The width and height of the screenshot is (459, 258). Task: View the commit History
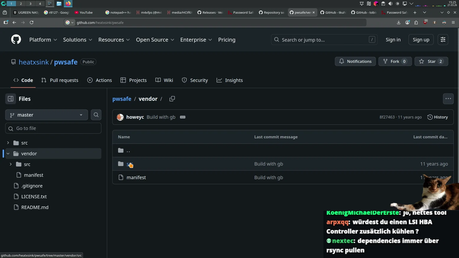point(437,117)
